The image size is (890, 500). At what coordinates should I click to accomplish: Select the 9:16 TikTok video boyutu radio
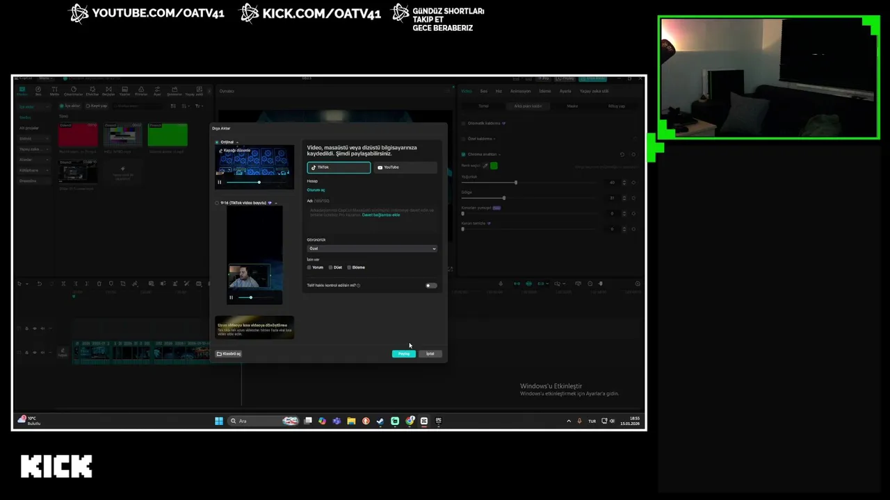click(217, 203)
